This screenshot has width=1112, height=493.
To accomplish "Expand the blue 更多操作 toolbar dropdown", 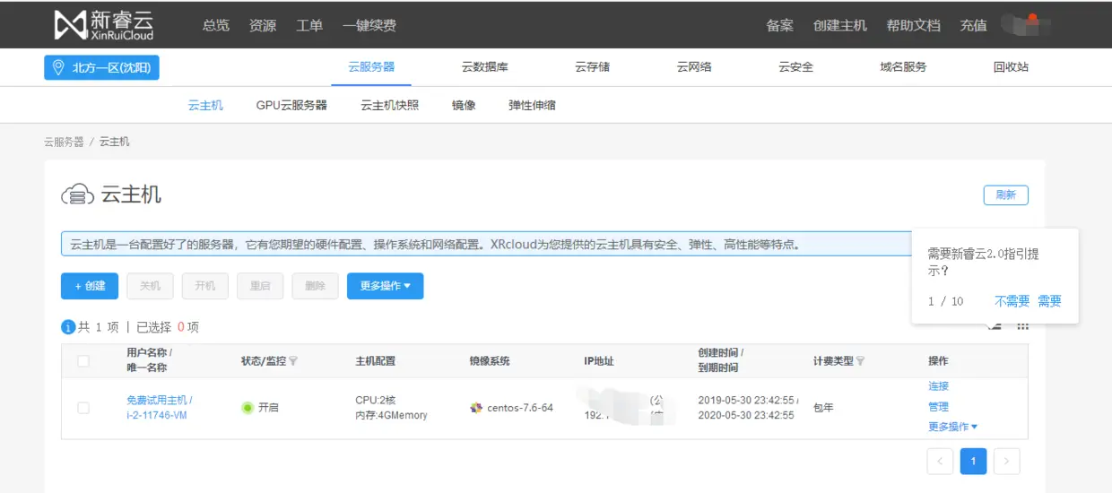I will (x=386, y=286).
